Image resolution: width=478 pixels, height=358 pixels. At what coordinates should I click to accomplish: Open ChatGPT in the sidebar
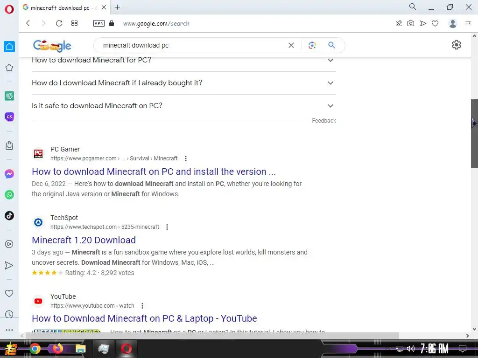pos(9,96)
